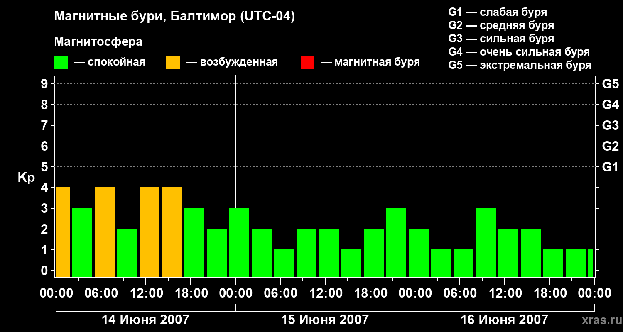
Task: Select the red 'магнитная буря' legend swatch
Action: click(307, 63)
